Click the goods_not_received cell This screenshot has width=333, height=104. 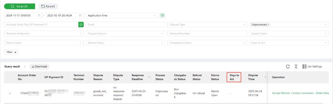point(100,93)
